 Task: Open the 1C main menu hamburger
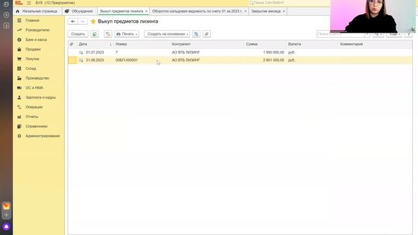(29, 3)
